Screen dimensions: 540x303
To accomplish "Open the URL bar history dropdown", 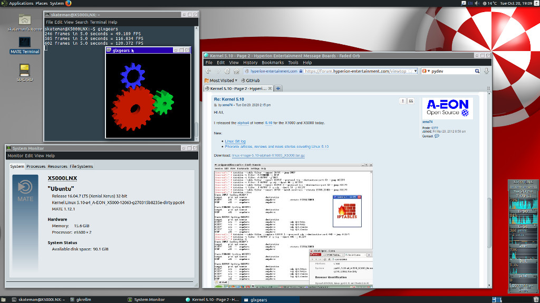I will (x=416, y=71).
